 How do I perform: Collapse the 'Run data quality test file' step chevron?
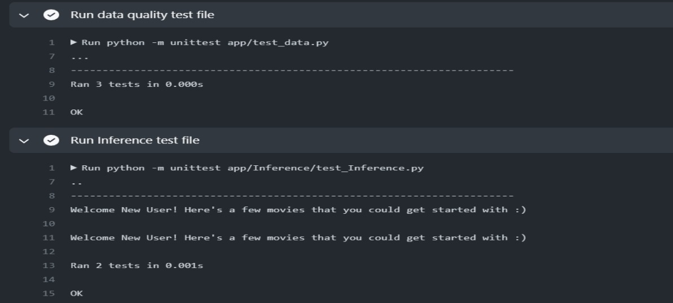pyautogui.click(x=24, y=15)
